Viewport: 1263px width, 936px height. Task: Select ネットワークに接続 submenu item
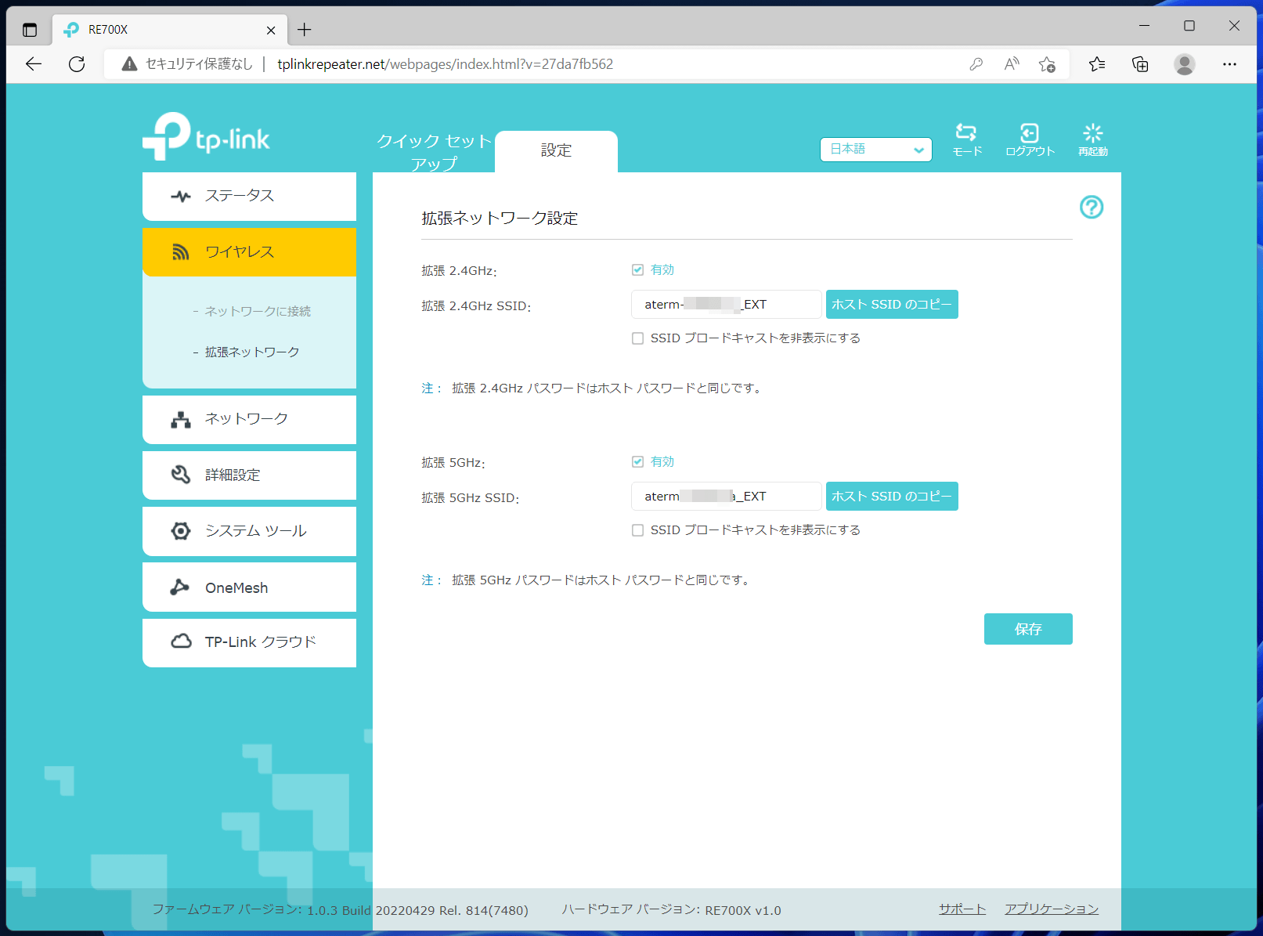(x=258, y=311)
